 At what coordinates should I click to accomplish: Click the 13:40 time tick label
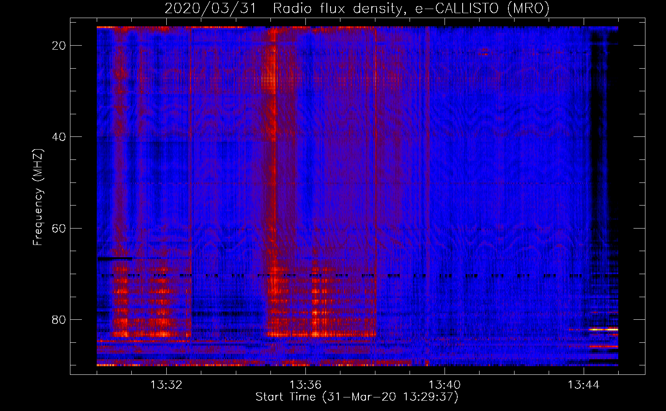pyautogui.click(x=445, y=385)
